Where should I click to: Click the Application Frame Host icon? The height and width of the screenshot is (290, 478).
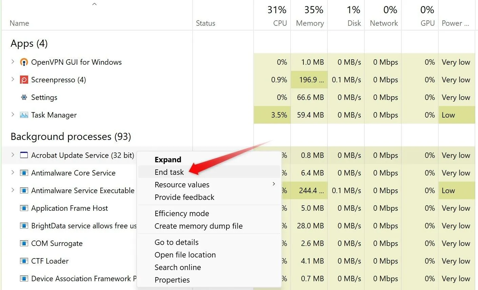tap(23, 208)
